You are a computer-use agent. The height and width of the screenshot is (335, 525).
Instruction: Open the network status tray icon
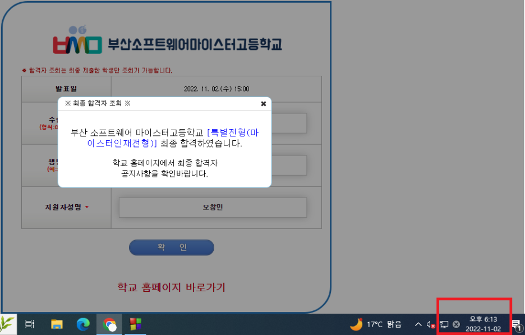coord(444,324)
